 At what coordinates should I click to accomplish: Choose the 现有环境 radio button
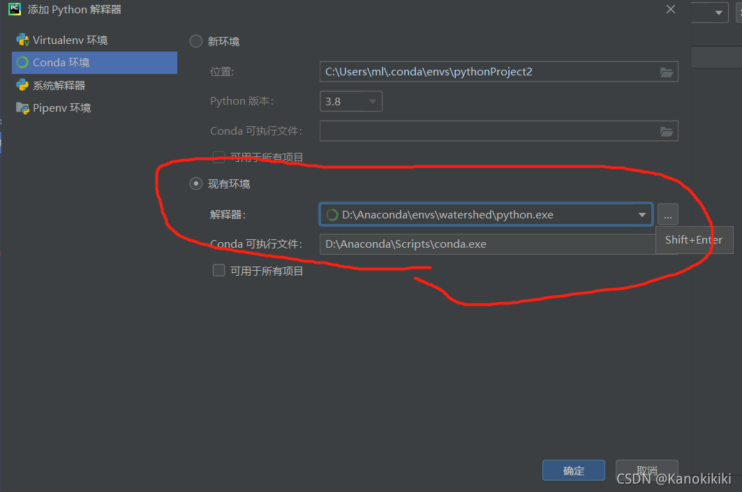tap(196, 184)
